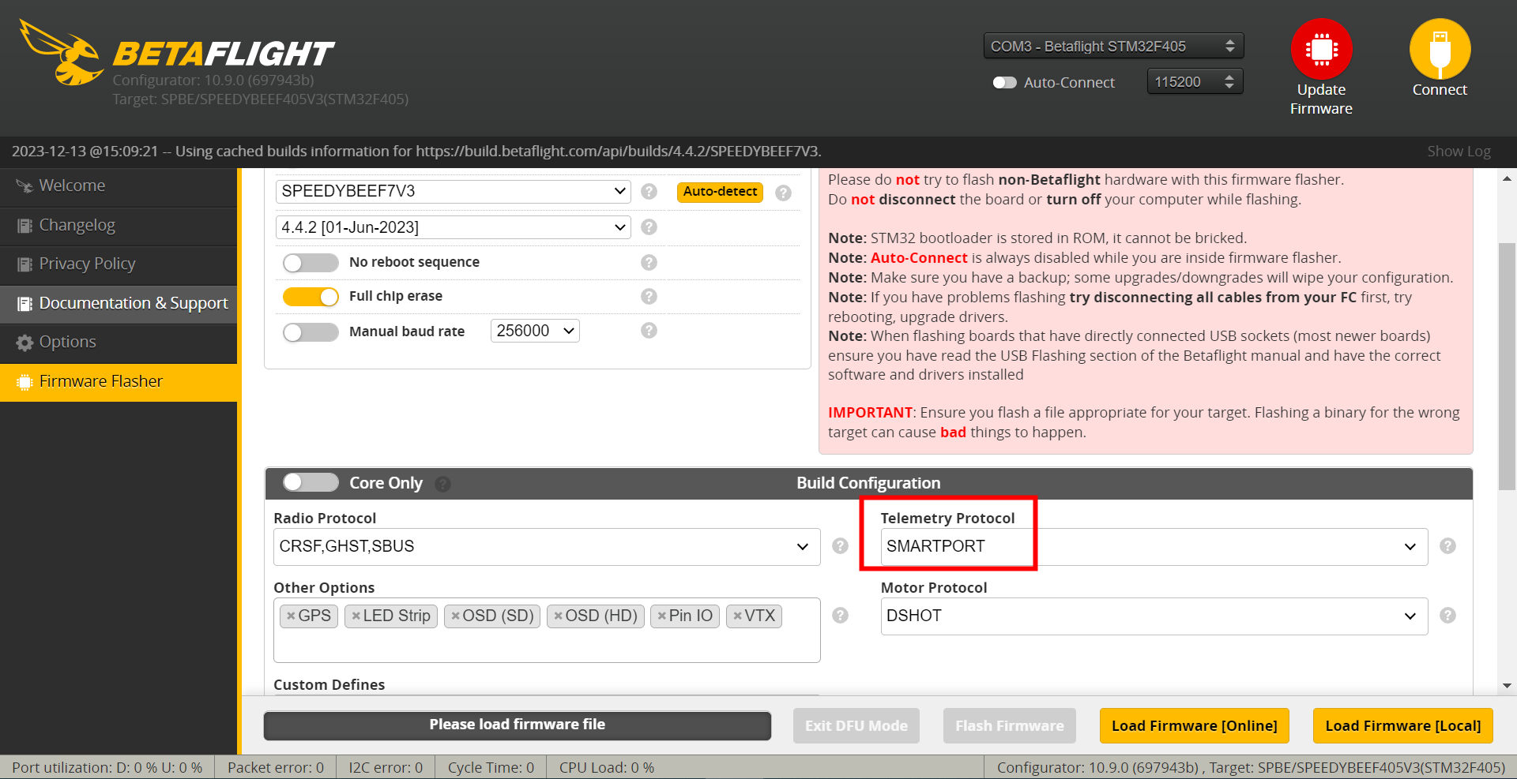The height and width of the screenshot is (779, 1517).
Task: Open the SPEEDYBEEF7V3 board dropdown
Action: (x=453, y=192)
